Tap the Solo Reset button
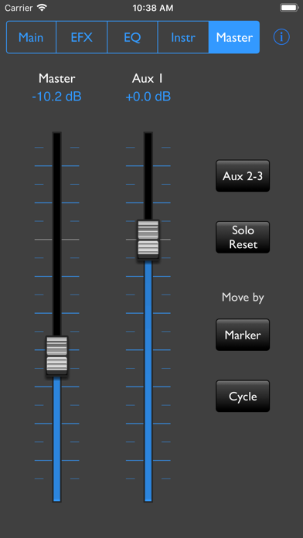 point(243,237)
